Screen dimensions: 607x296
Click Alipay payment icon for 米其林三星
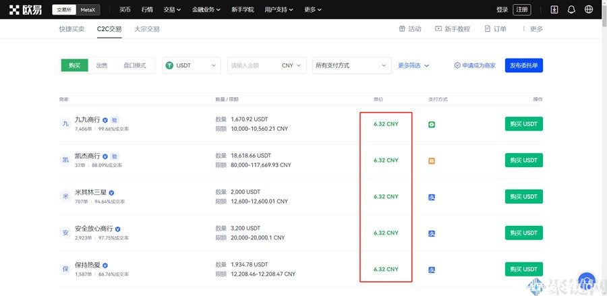(x=432, y=197)
